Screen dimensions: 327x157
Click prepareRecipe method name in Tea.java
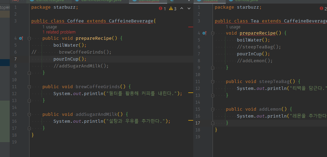(x=258, y=33)
